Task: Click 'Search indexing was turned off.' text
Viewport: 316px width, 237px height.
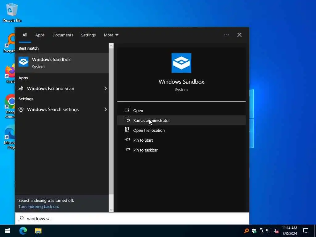Action: (46, 200)
